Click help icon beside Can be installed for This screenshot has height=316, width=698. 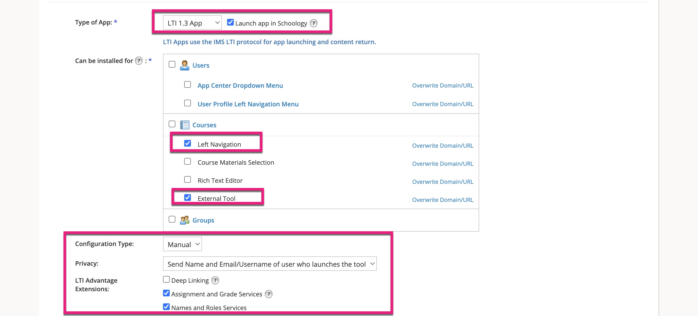click(139, 61)
